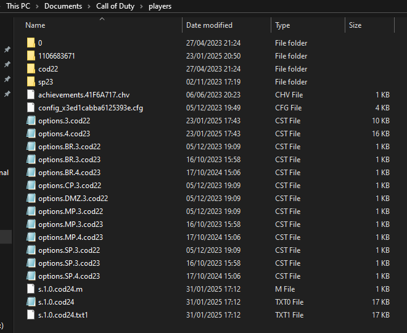Click the s.1.0.cod24.m file icon
Viewport: 407px width, 333px height.
coord(31,289)
